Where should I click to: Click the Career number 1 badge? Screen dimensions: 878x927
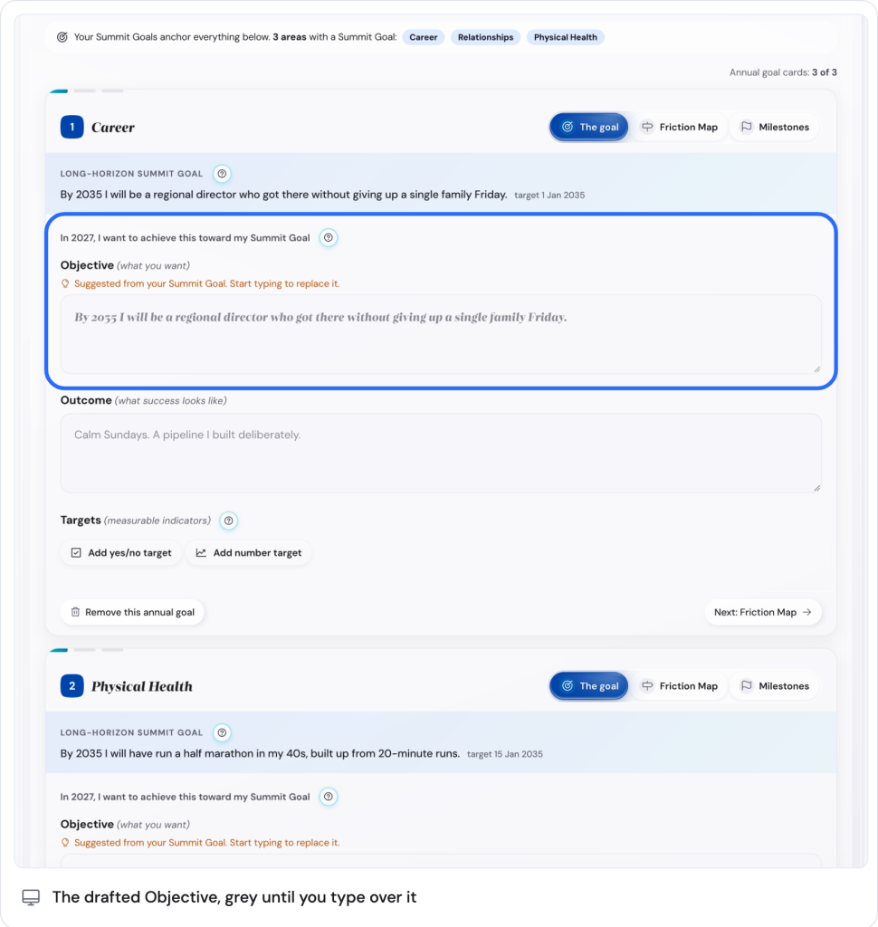point(72,127)
